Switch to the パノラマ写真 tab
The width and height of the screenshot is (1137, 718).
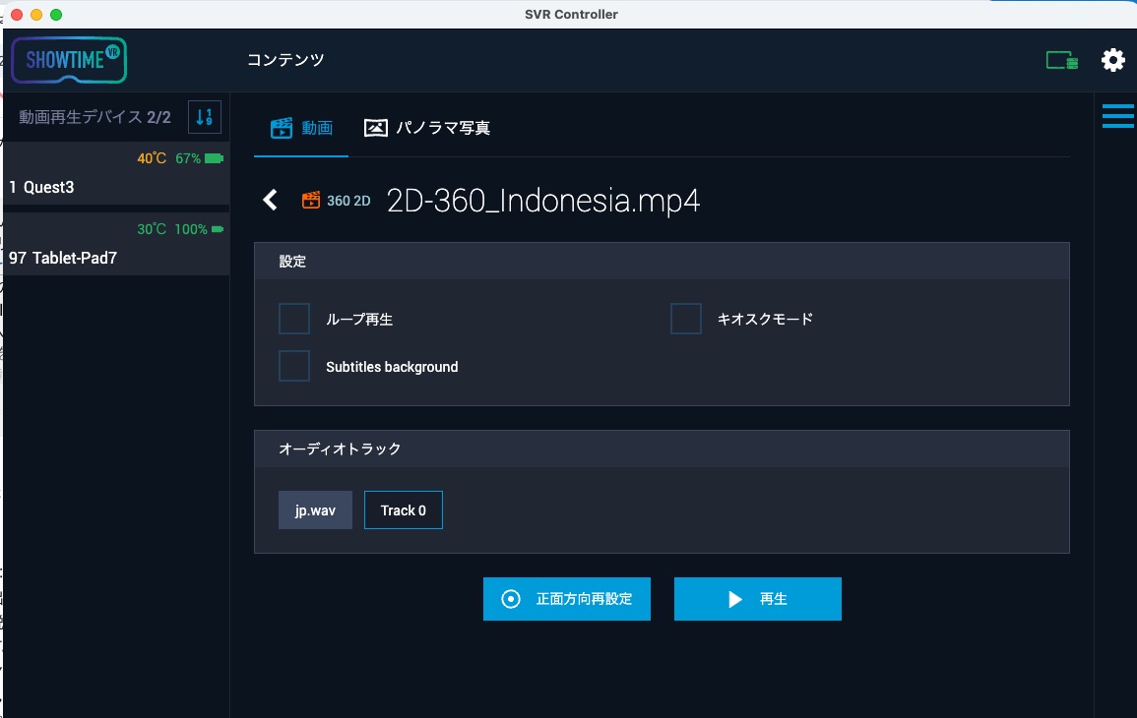point(427,128)
